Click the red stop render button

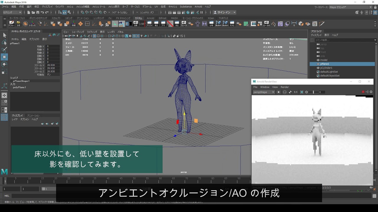tap(363, 92)
